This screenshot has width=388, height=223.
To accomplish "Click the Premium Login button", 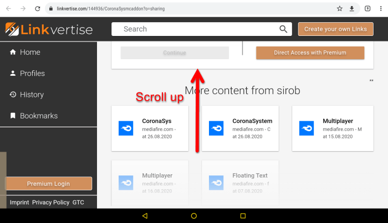I will tap(49, 184).
